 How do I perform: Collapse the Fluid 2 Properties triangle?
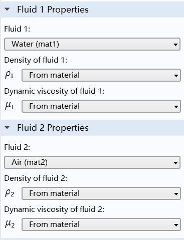pos(7,128)
